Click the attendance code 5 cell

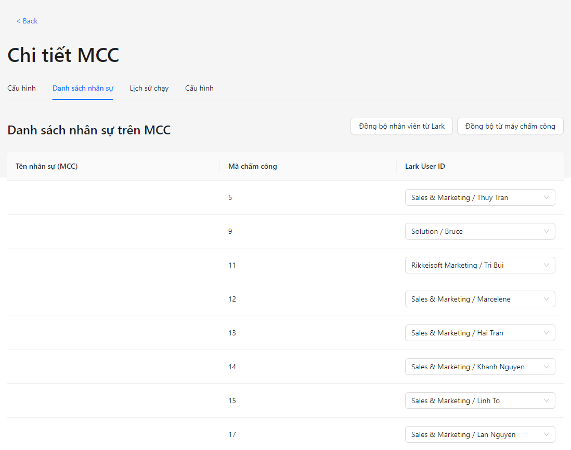coord(230,197)
